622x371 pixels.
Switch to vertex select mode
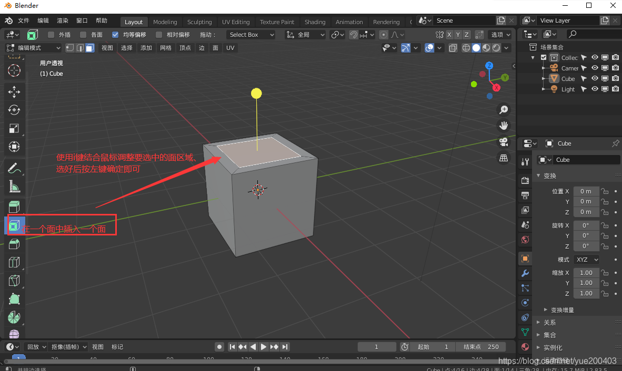pos(70,48)
